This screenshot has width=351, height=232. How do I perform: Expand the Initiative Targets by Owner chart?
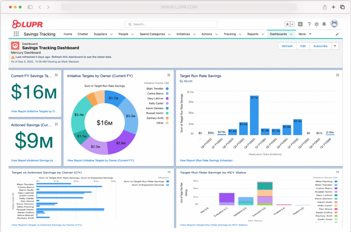[169, 75]
